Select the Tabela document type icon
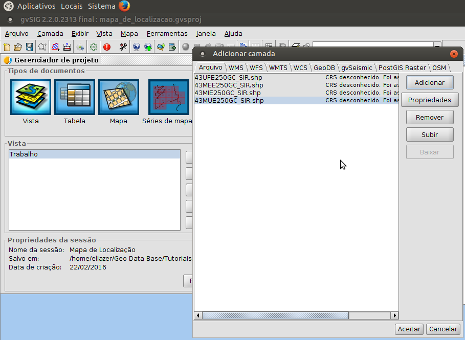The height and width of the screenshot is (340, 465). [x=74, y=97]
